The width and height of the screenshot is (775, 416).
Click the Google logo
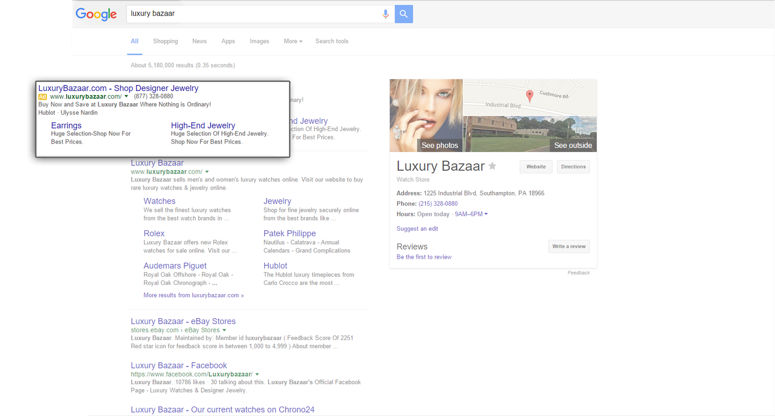point(96,14)
